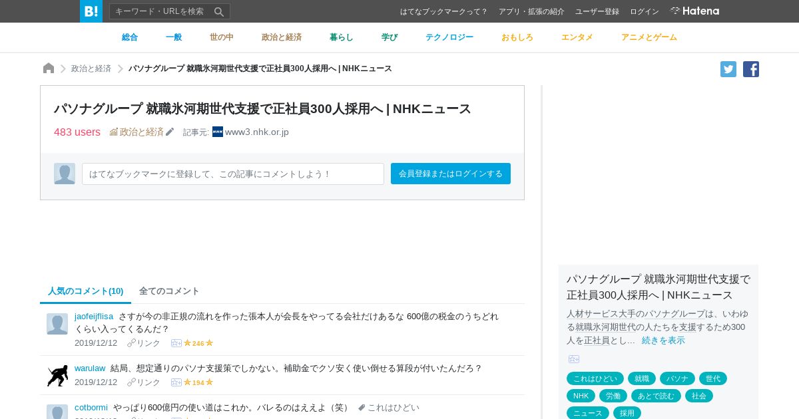Open the Hatena logo link

pos(694,11)
